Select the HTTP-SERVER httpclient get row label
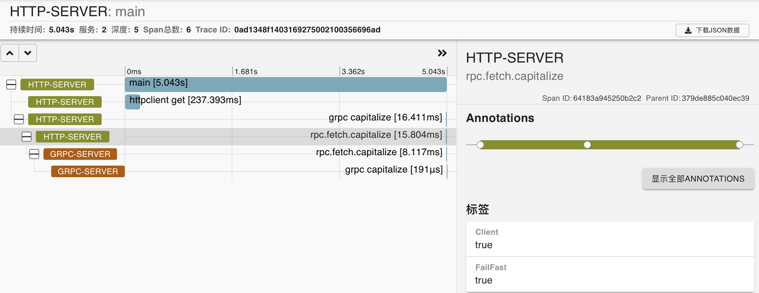The height and width of the screenshot is (293, 759). click(65, 102)
